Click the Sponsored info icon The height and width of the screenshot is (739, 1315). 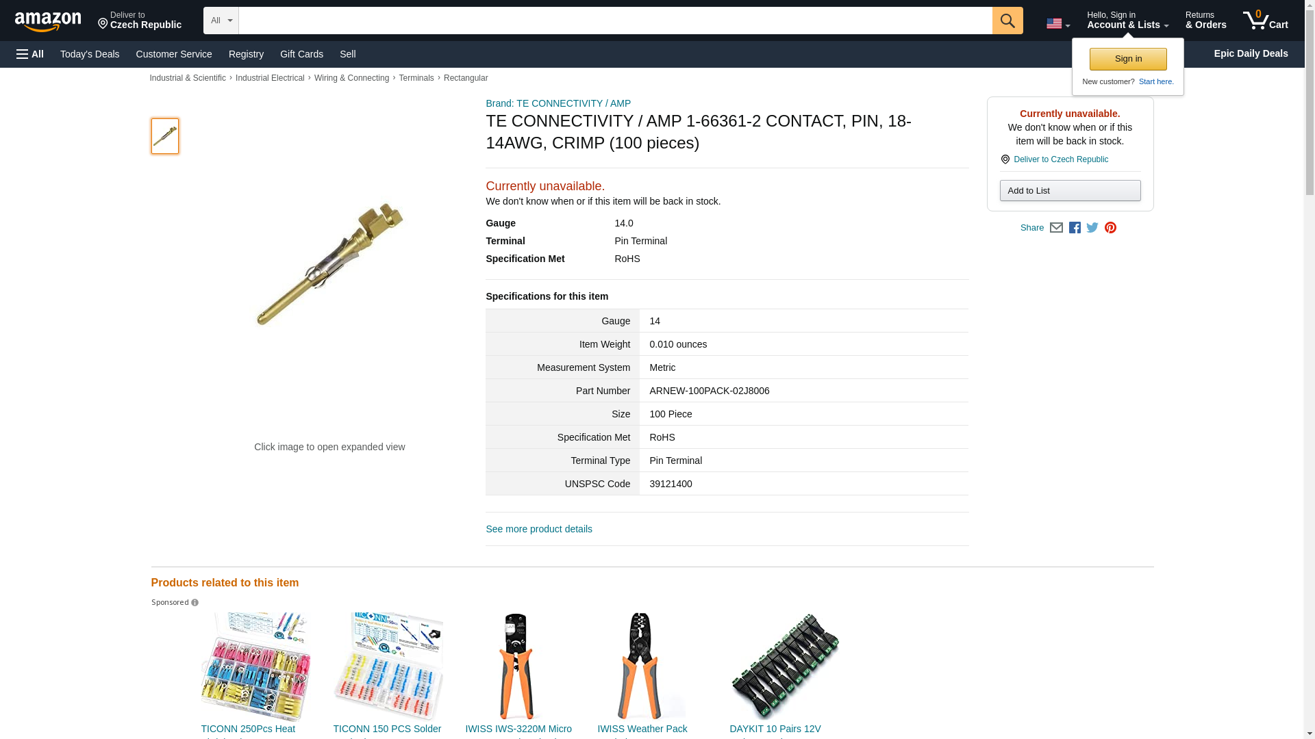coord(195,603)
